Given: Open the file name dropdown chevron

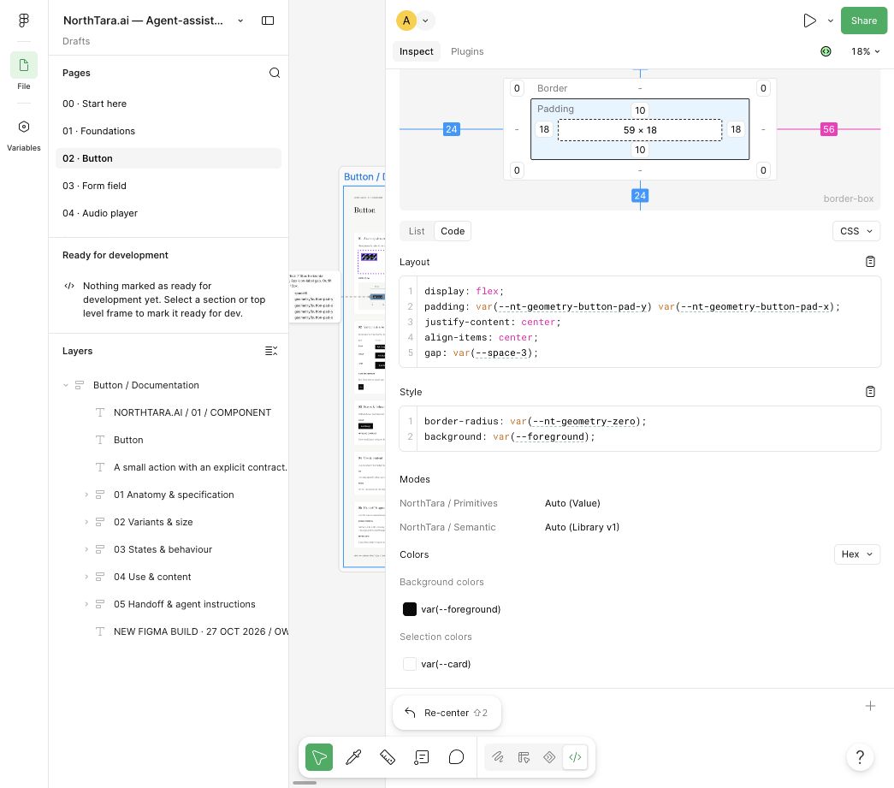Looking at the screenshot, I should tap(240, 21).
